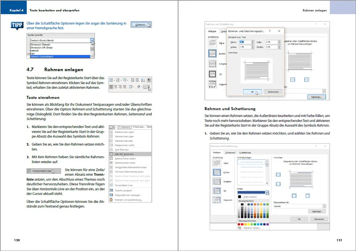Click the decrease indent icon
Image resolution: width=356 pixels, height=251 pixels.
132,80
